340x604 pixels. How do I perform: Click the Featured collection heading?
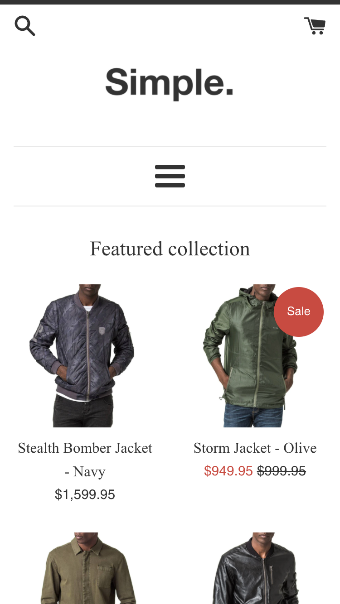coord(170,249)
